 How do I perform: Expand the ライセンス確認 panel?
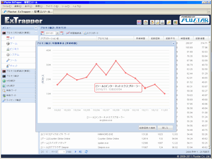point(18,100)
